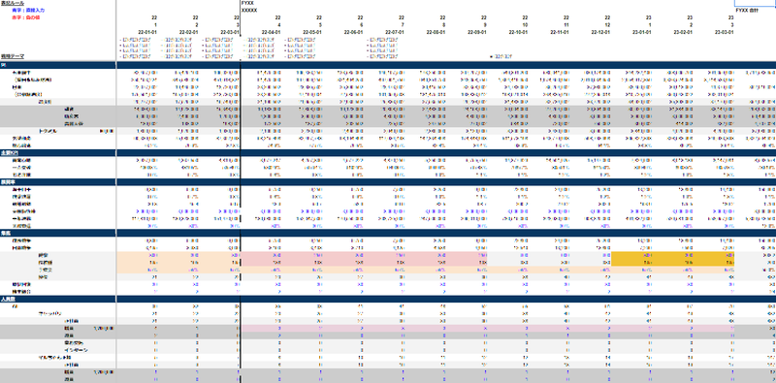Click month number 4 above 22-04-01

click(278, 25)
